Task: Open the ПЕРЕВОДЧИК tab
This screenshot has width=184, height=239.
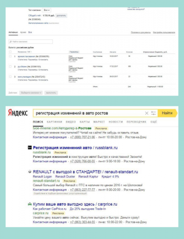Action: click(x=136, y=122)
